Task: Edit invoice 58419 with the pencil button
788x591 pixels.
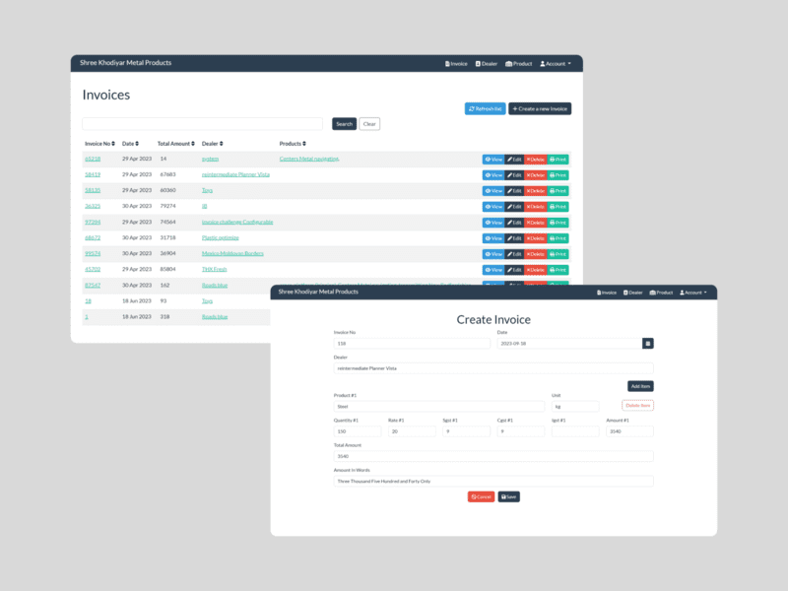Action: click(514, 175)
